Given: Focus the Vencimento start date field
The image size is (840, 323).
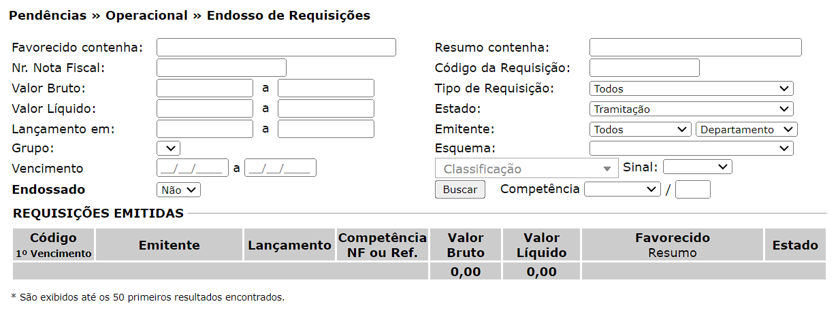Looking at the screenshot, I should (193, 168).
